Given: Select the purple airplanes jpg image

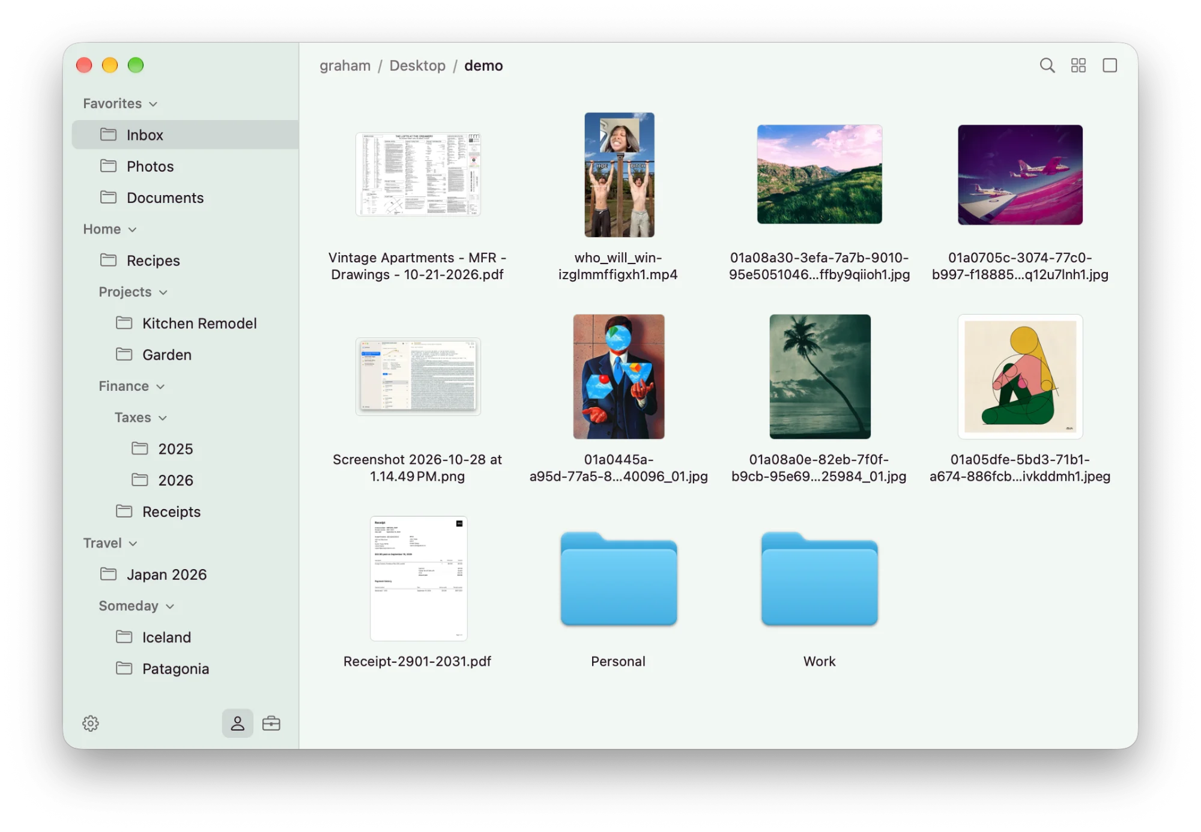Looking at the screenshot, I should 1020,175.
